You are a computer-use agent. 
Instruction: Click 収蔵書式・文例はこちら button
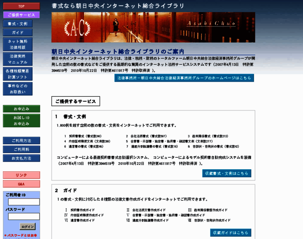[227, 173]
